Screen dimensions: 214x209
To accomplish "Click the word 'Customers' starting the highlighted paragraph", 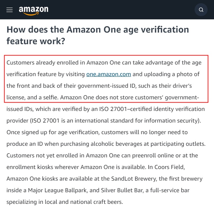I will 20,63.
